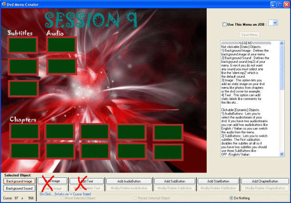Click the Add Image button

click(x=52, y=181)
